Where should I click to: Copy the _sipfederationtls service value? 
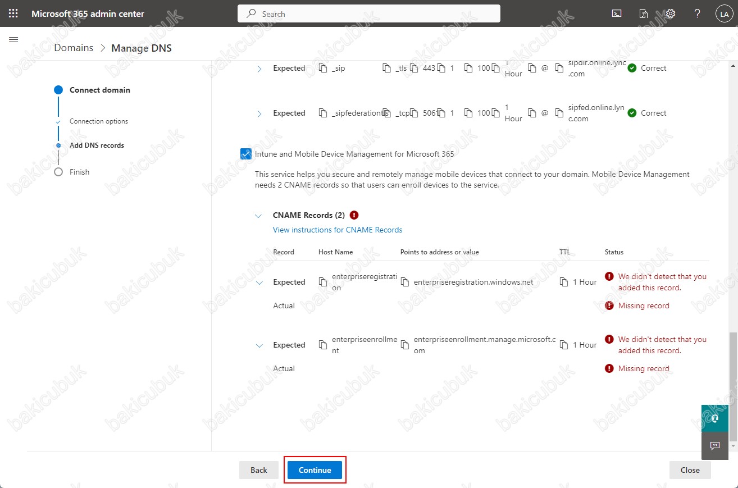pos(323,113)
